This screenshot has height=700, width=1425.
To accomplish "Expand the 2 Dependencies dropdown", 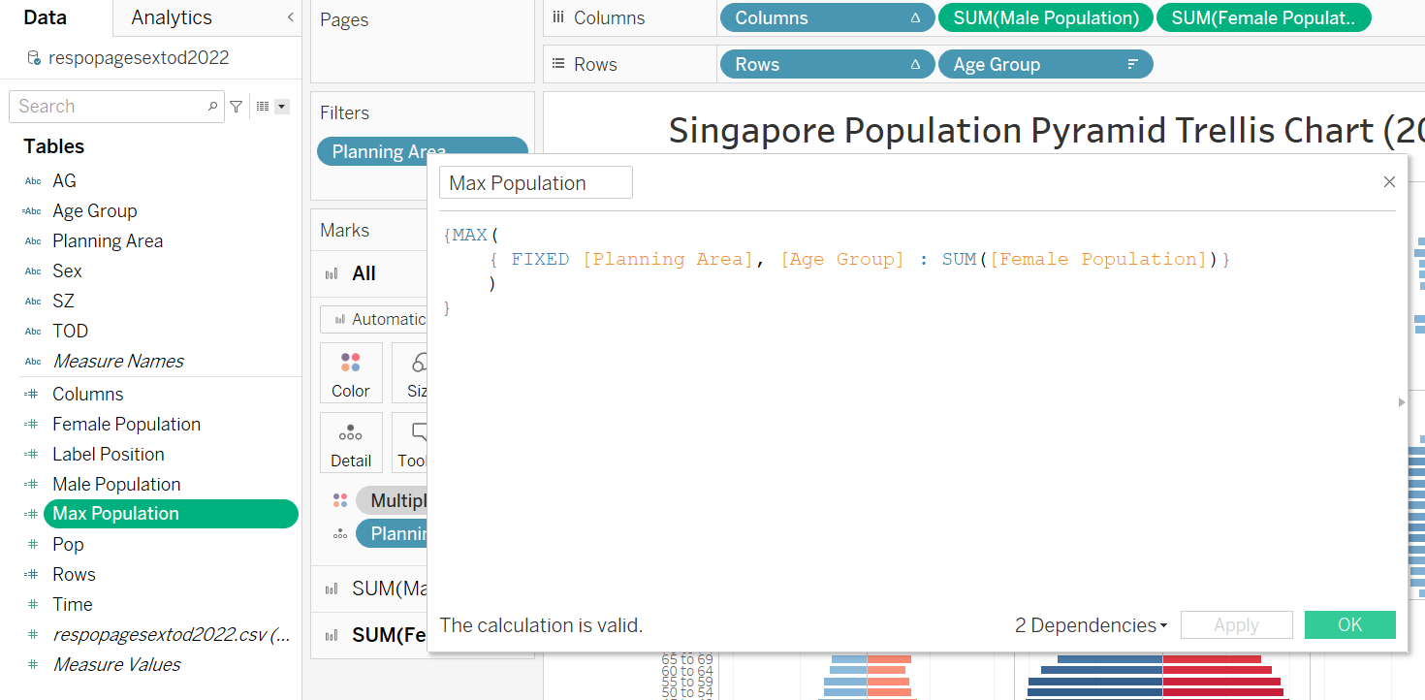I will point(1091,625).
